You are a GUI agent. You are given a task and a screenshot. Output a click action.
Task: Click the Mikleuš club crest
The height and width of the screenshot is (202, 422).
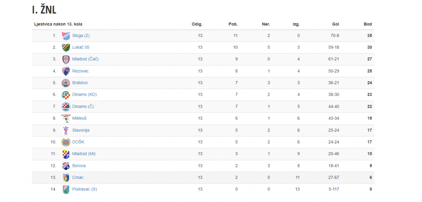[66, 118]
